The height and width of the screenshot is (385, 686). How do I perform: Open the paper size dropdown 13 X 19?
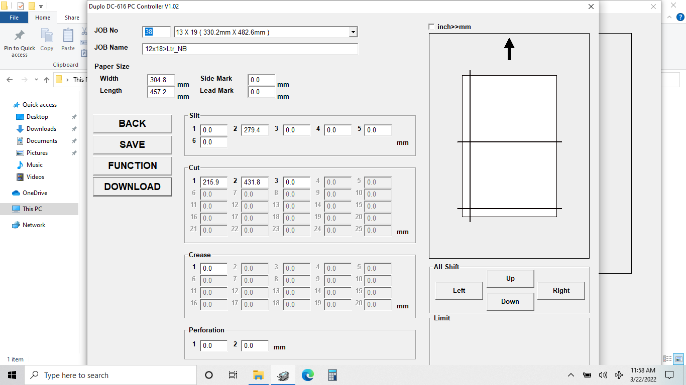(x=353, y=32)
